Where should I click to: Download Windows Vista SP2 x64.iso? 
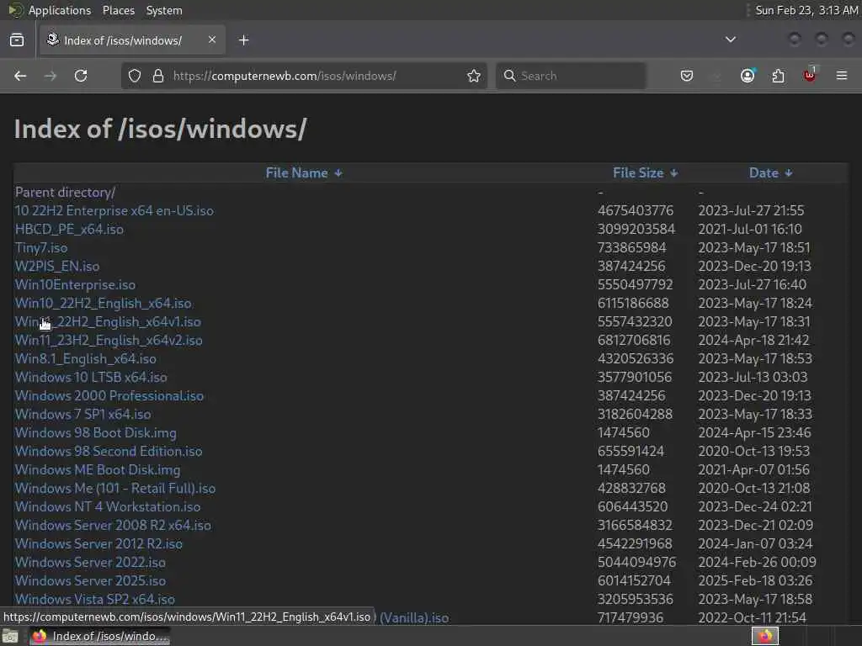pyautogui.click(x=95, y=599)
